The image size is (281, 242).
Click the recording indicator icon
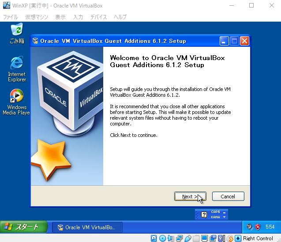213,238
